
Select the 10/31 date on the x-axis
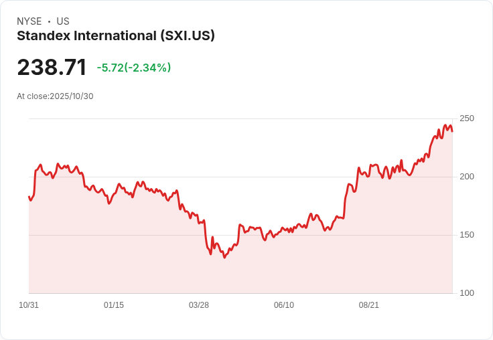pyautogui.click(x=29, y=305)
